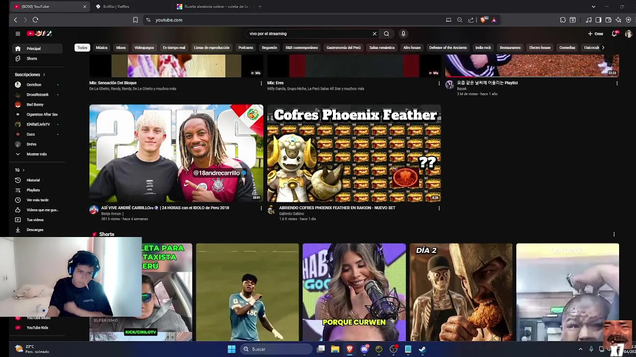This screenshot has height=357, width=636.
Task: Open Tus videos in sidebar
Action: [37, 220]
